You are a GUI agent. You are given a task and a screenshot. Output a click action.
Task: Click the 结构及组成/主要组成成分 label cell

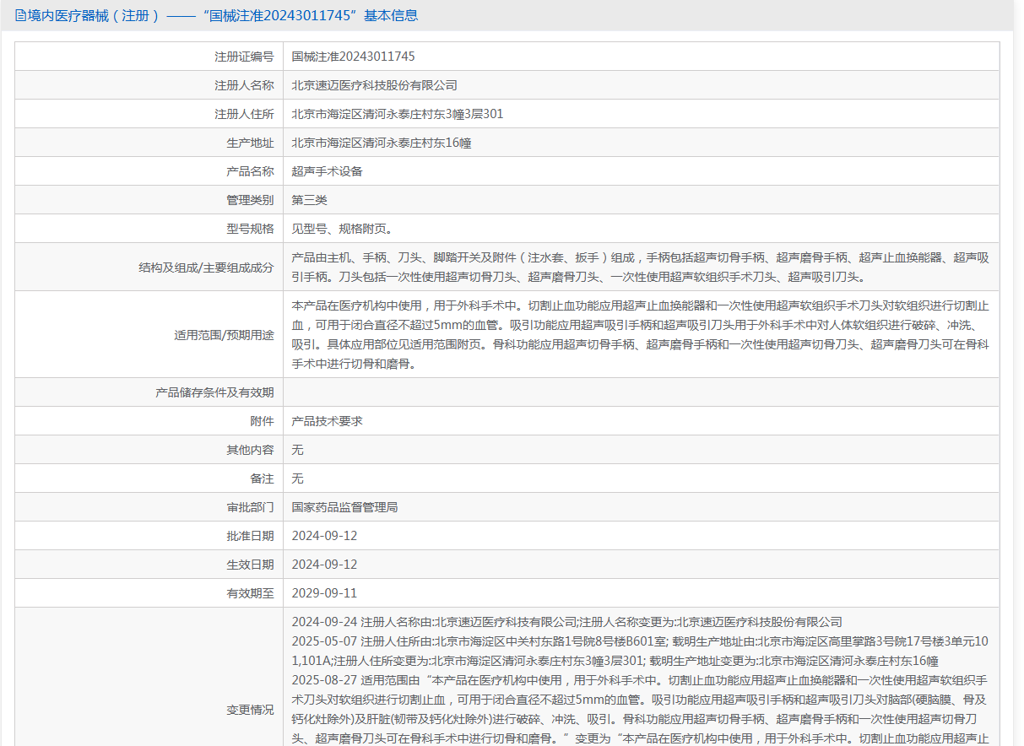click(149, 268)
